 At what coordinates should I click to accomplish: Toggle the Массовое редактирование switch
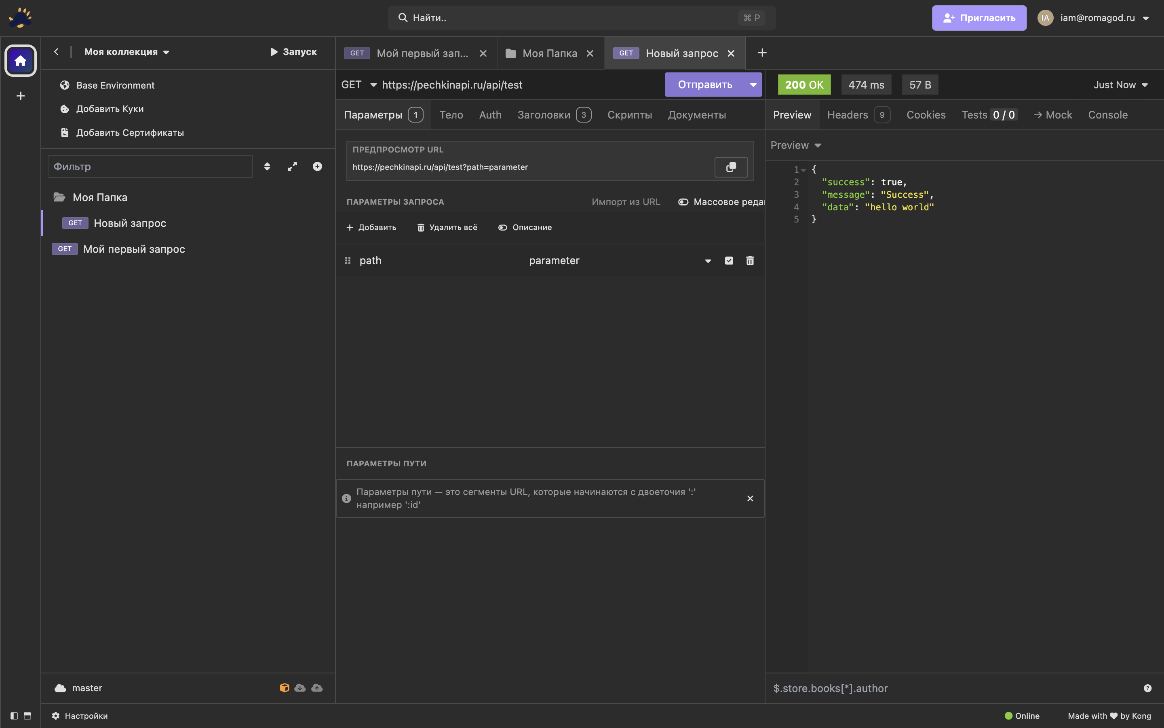(x=683, y=202)
